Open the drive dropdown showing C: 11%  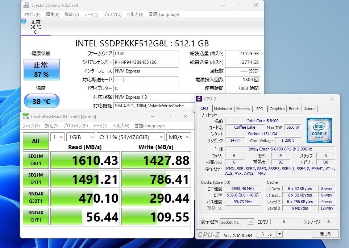pyautogui.click(x=131, y=137)
